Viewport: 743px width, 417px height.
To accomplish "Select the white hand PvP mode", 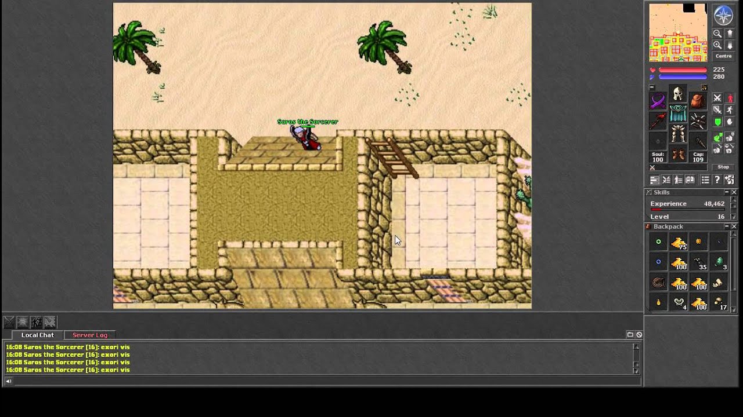I will click(x=730, y=137).
